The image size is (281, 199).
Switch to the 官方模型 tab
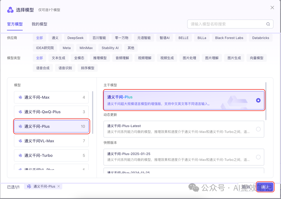[15, 24]
